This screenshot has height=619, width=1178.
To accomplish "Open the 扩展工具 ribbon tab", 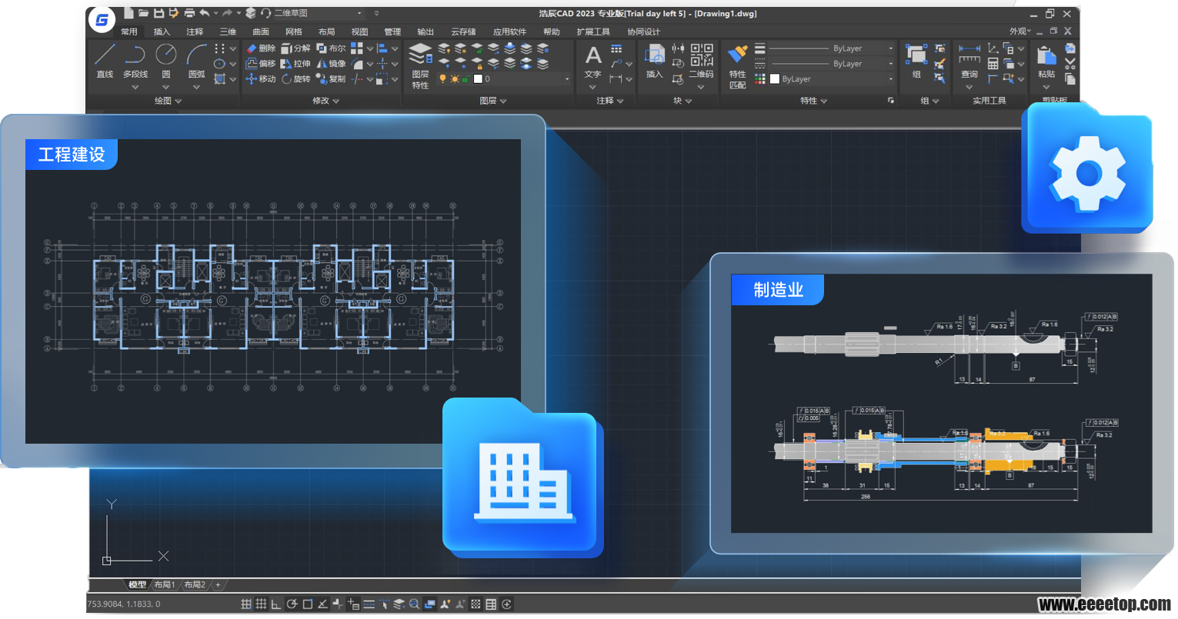I will tap(593, 32).
